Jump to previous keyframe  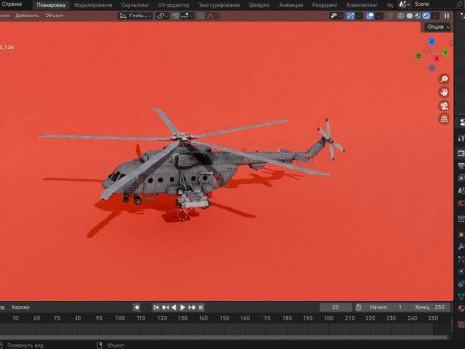point(165,307)
